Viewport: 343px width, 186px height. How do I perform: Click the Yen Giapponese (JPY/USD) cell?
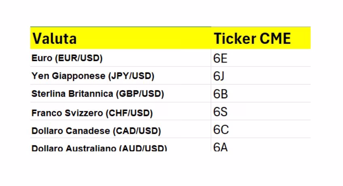point(121,76)
